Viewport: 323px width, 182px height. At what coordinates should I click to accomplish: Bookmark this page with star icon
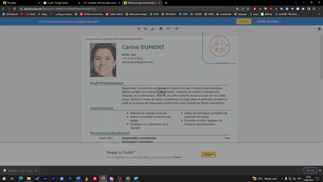tap(248, 9)
